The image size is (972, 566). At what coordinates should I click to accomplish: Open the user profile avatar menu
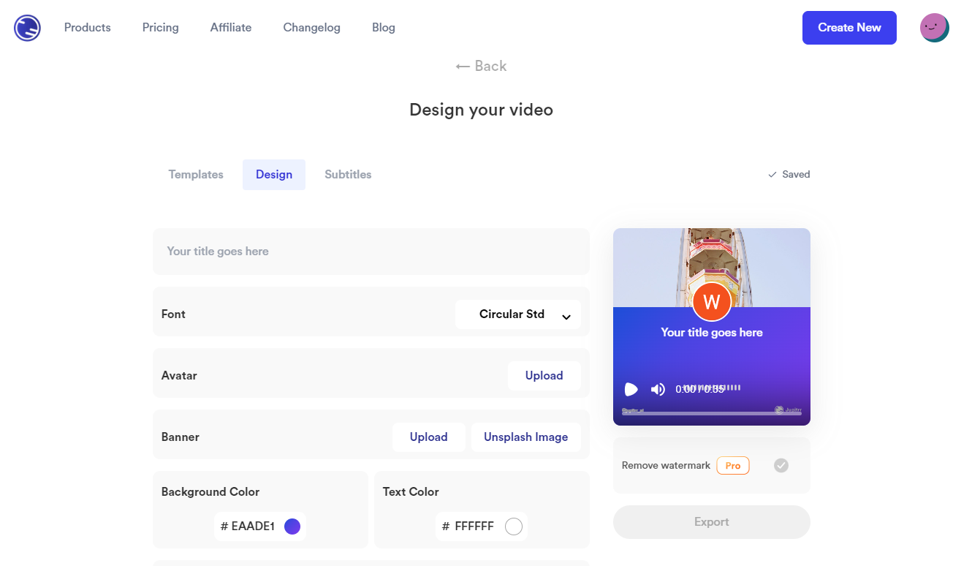934,28
